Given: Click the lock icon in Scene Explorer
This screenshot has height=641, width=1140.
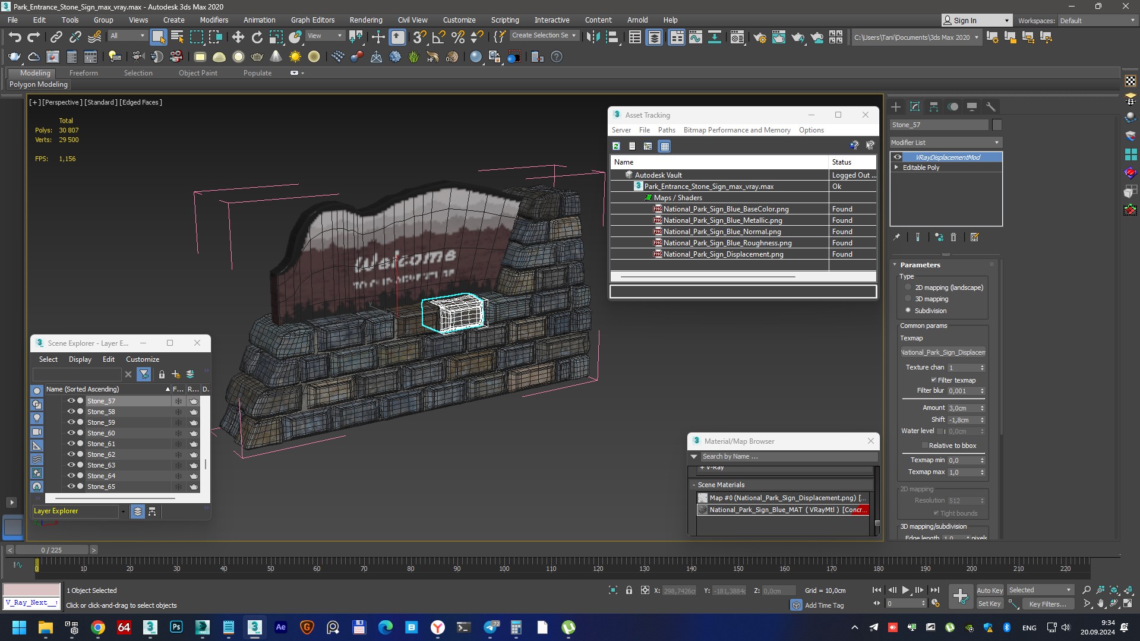Looking at the screenshot, I should tap(162, 374).
